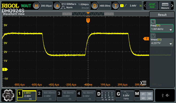Open the Horizontal (H) timebase menu
Image resolution: width=176 pixels, height=103 pixels.
[36, 5]
